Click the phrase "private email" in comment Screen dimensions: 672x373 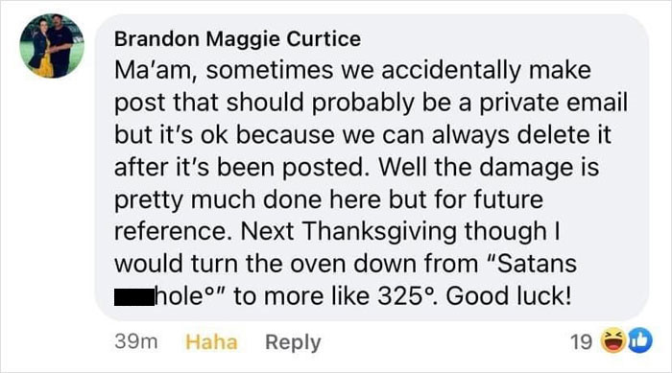pos(553,104)
